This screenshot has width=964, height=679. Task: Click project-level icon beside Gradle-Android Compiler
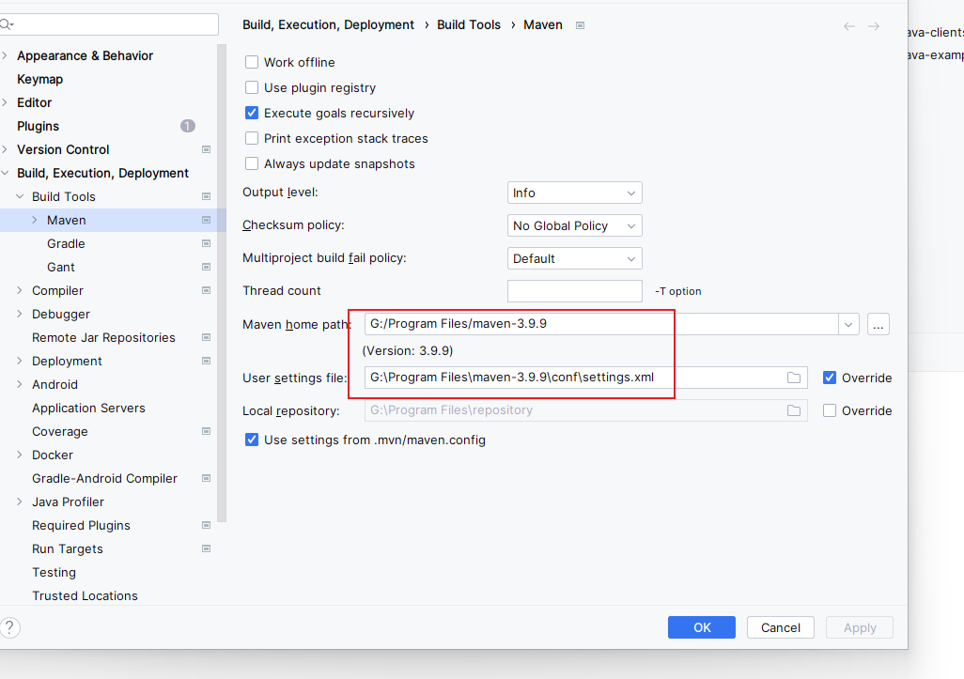coord(207,478)
